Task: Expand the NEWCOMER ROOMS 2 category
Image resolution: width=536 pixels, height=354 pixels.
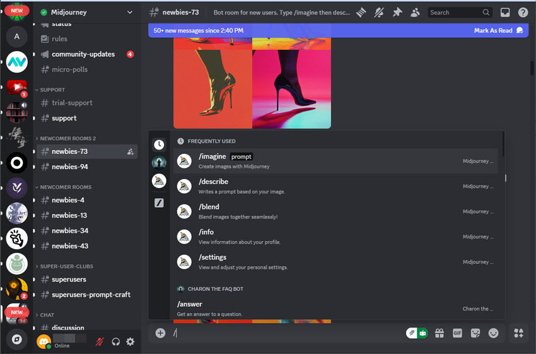Action: tap(66, 138)
